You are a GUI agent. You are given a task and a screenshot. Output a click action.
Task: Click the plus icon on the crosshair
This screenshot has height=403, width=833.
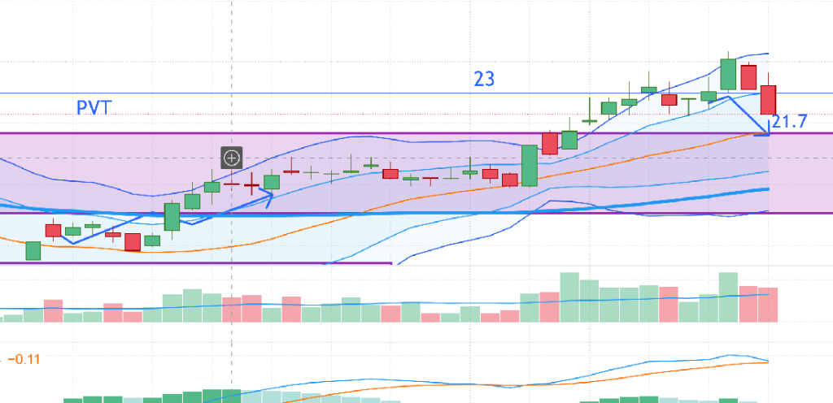tap(232, 158)
